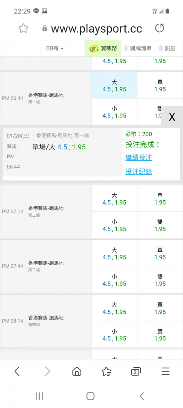
Task: Tap the bookmark star in address bar
Action: point(23,28)
